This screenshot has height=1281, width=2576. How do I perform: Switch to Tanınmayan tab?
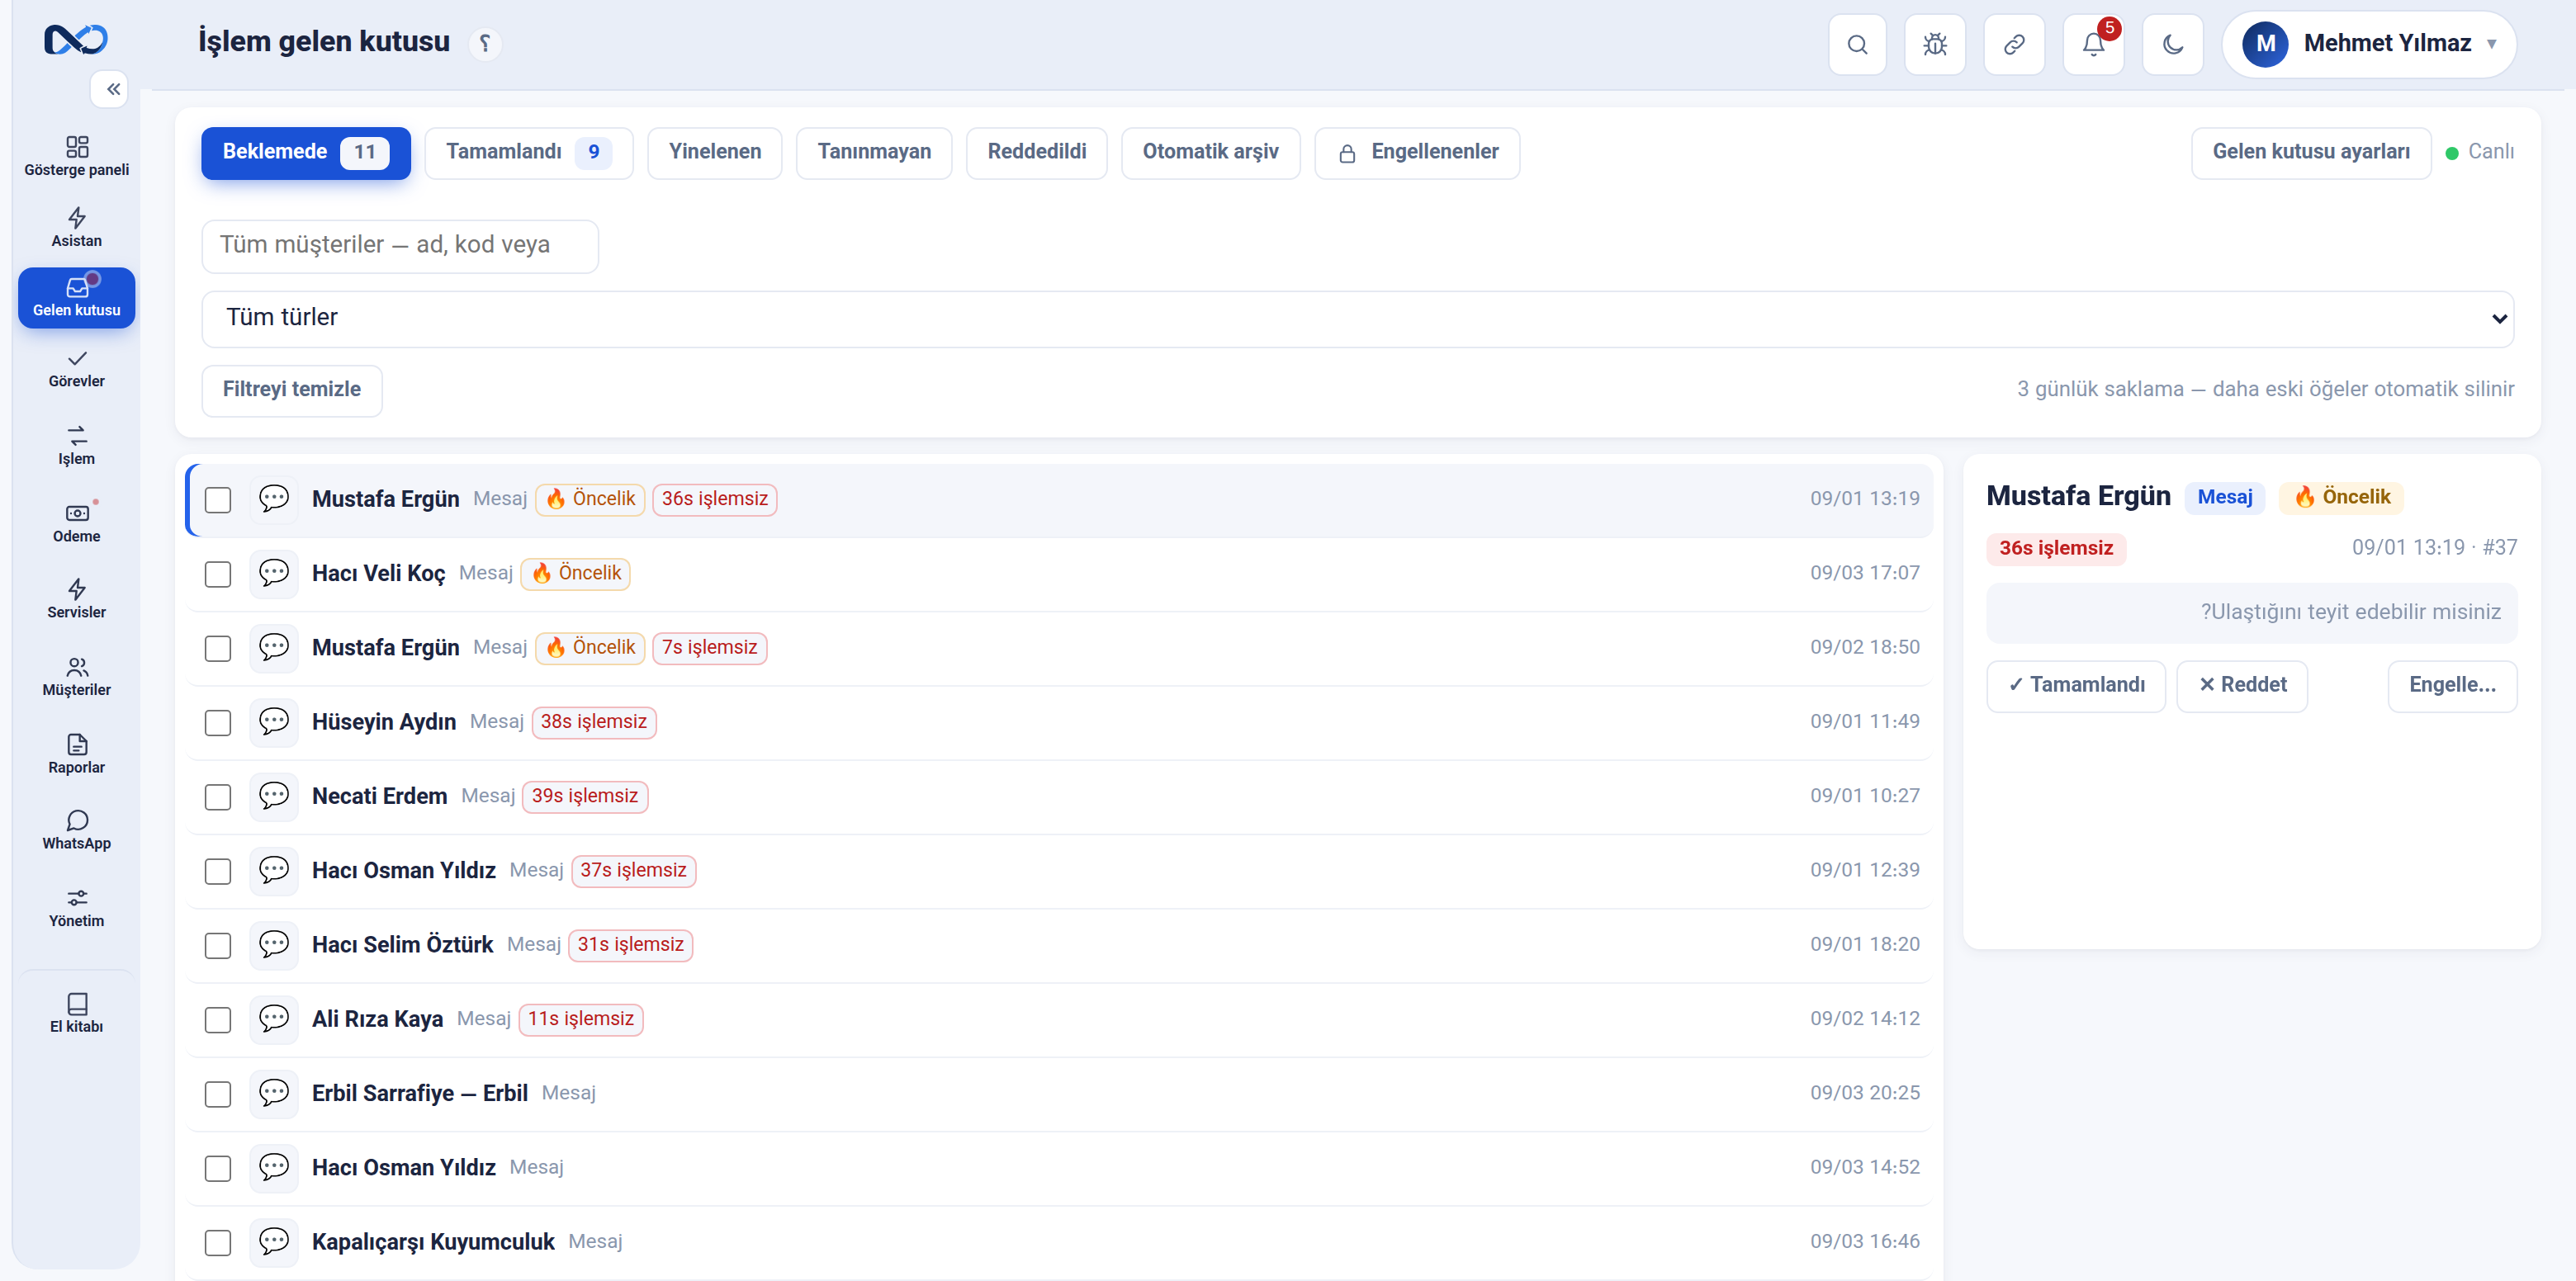873,152
